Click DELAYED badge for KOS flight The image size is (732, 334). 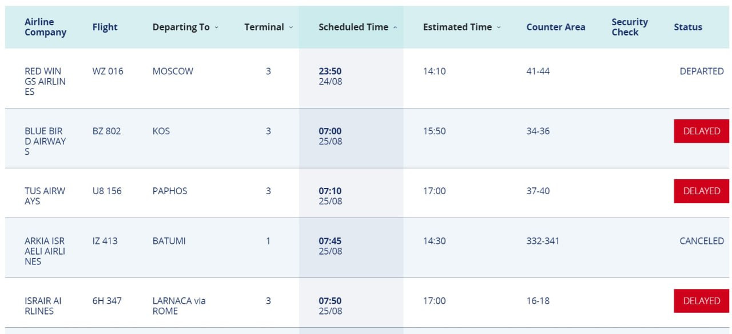(701, 131)
